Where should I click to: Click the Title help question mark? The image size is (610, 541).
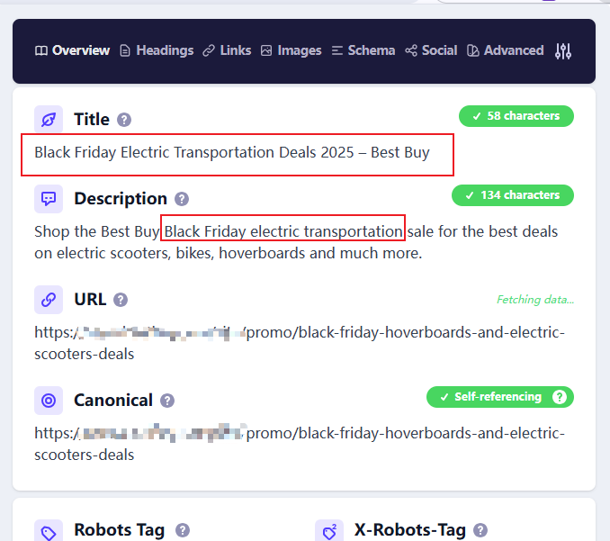(124, 120)
